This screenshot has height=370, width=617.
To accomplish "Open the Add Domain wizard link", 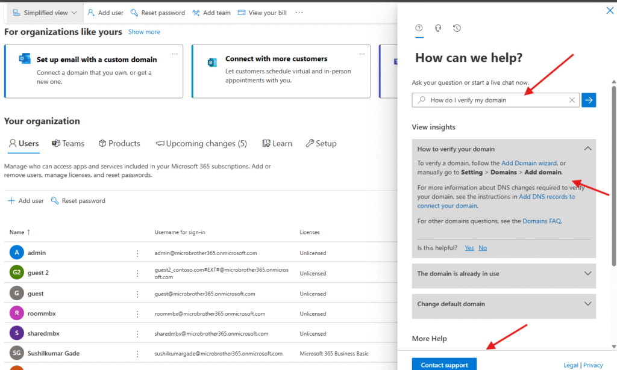I will (530, 163).
